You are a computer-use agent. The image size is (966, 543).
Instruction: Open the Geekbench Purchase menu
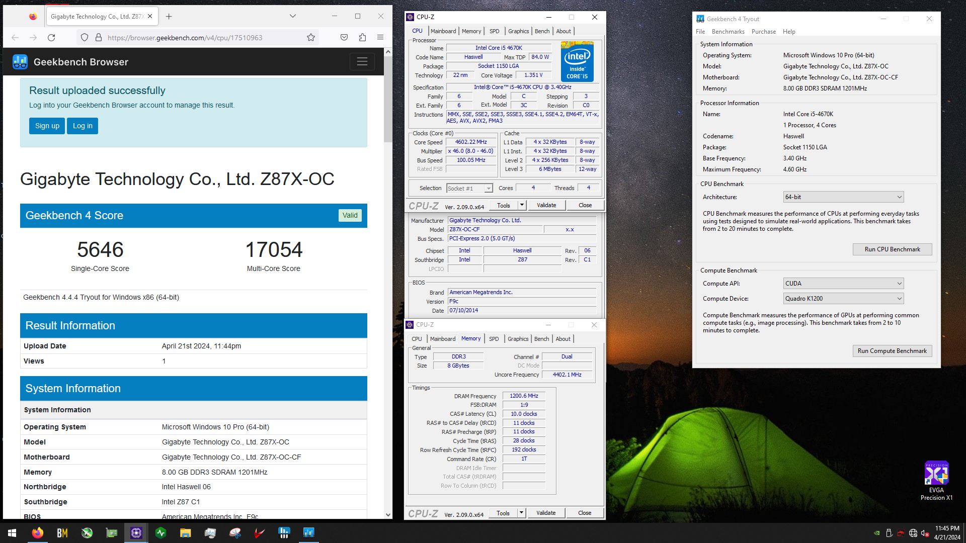pyautogui.click(x=764, y=32)
